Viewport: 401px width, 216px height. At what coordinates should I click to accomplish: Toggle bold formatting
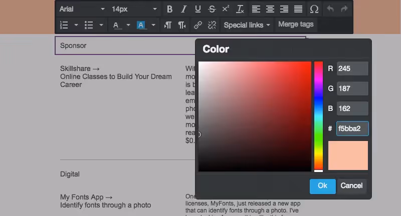(169, 9)
